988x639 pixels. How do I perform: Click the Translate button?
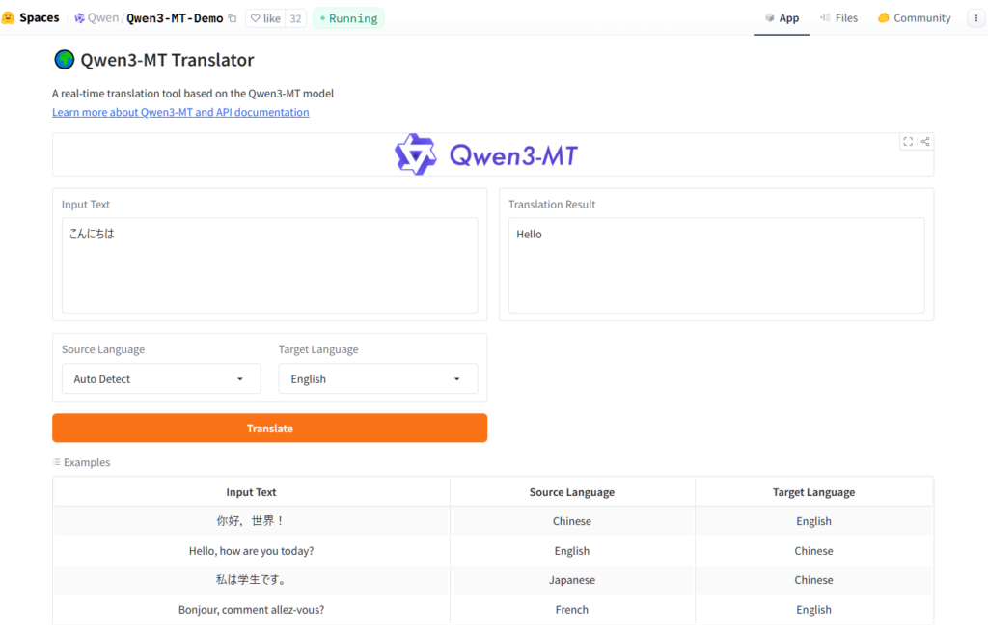(x=270, y=428)
